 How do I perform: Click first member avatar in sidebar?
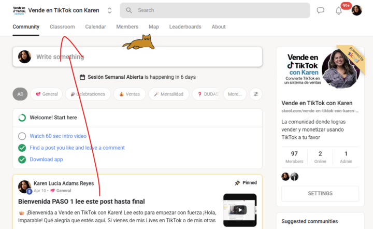point(285,177)
